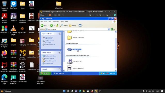Open the Search pane in Explorer
The height and width of the screenshot is (93, 165).
[x=64, y=25]
